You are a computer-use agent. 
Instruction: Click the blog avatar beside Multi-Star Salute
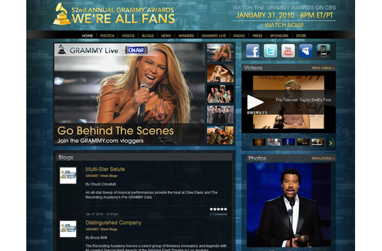click(x=68, y=175)
